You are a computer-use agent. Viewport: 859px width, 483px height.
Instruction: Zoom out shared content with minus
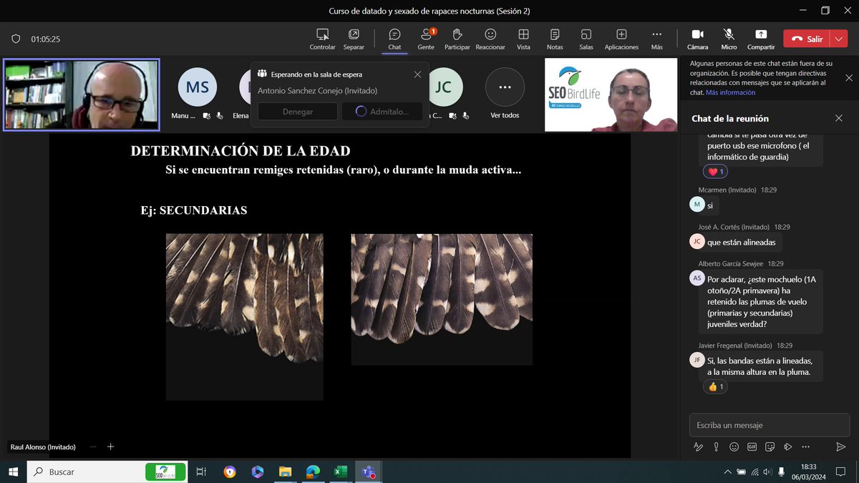pyautogui.click(x=92, y=447)
